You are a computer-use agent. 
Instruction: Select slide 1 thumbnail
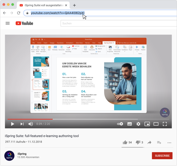[41, 62]
